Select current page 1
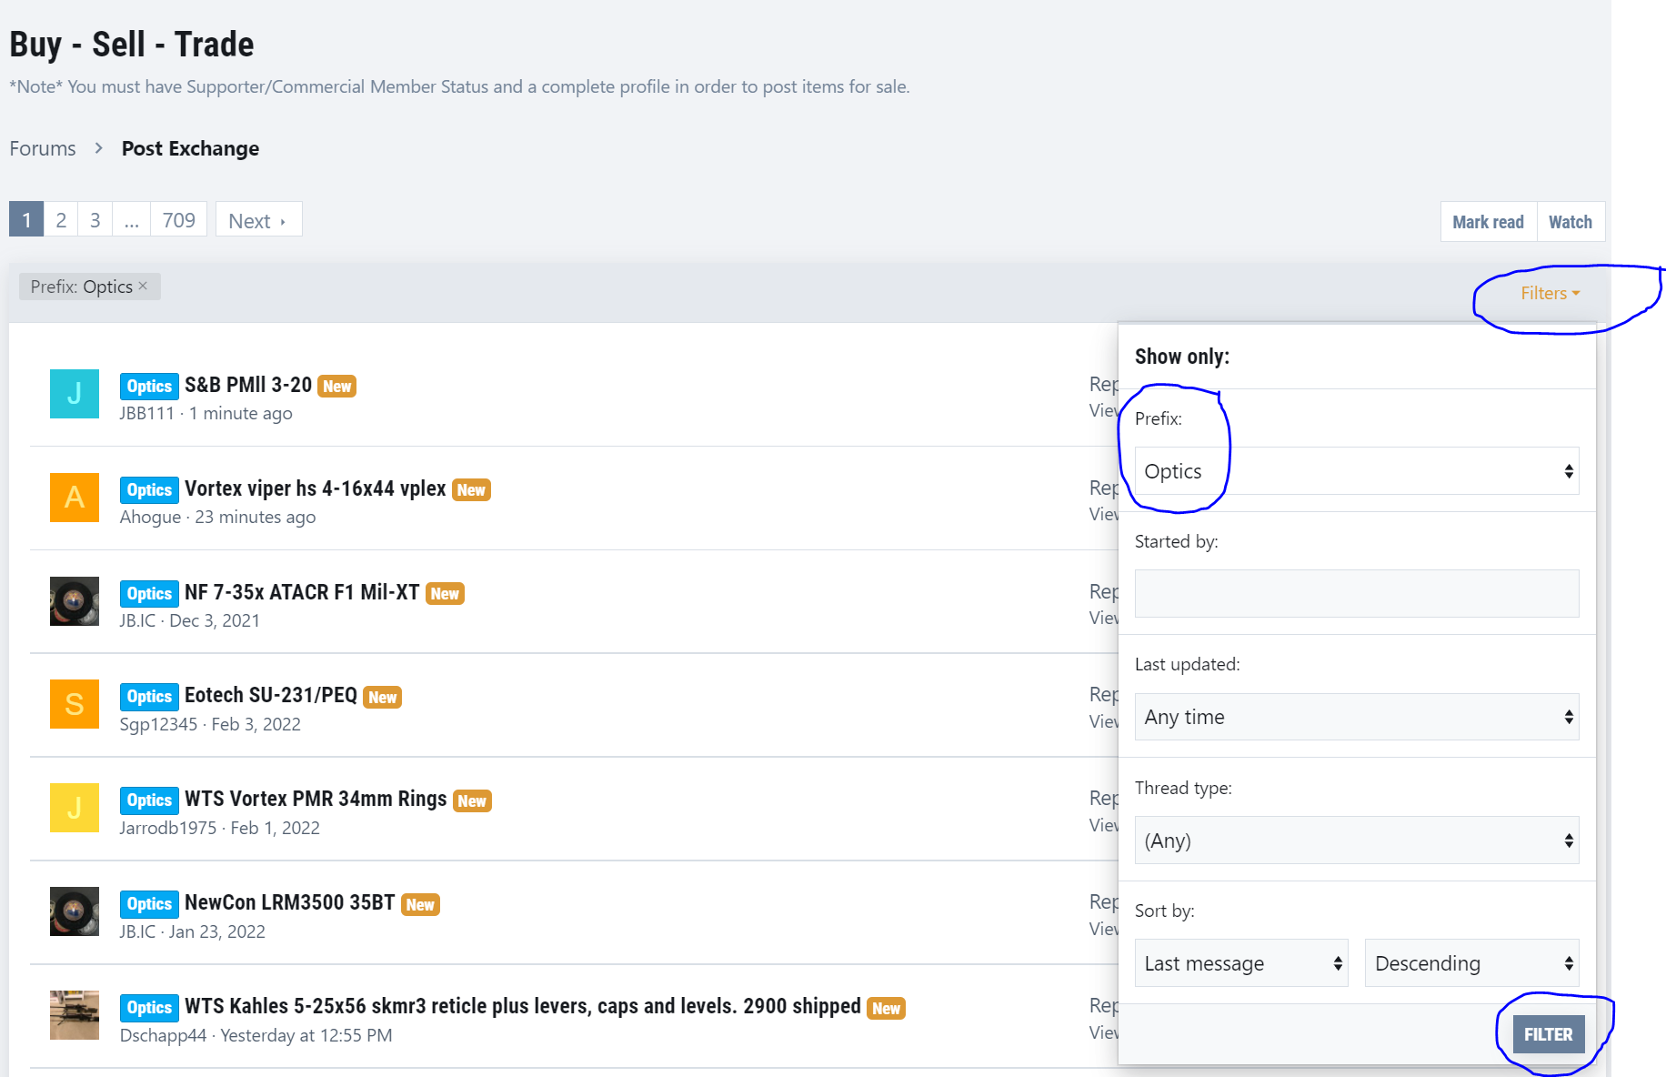 click(26, 220)
